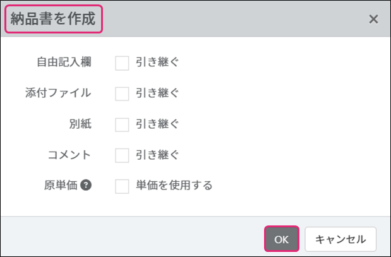Click the 納品書を作成 dialog title
The image size is (391, 257).
tap(53, 19)
